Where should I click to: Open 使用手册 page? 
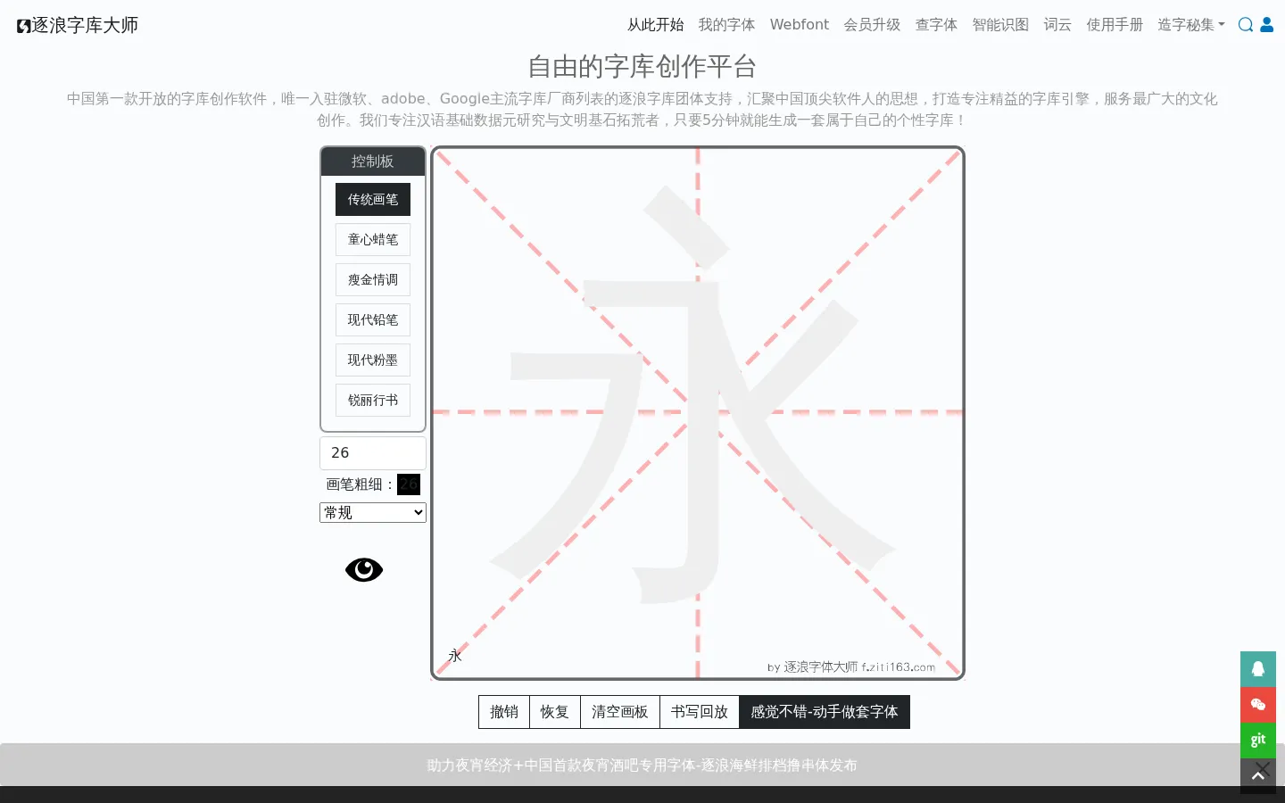point(1115,25)
